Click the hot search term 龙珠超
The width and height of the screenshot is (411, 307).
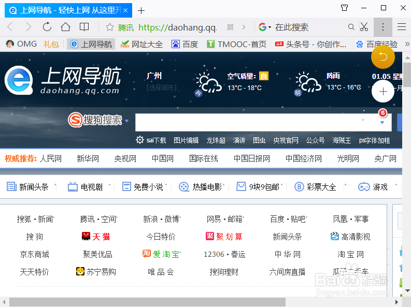pos(216,140)
